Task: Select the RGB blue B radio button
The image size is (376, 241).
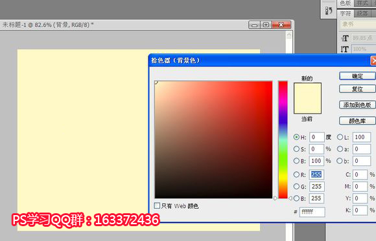Action: click(x=296, y=198)
